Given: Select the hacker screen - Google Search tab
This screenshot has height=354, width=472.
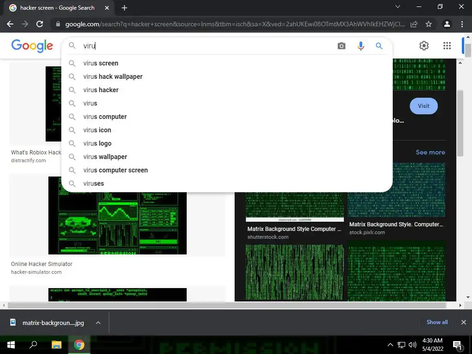Looking at the screenshot, I should (59, 8).
